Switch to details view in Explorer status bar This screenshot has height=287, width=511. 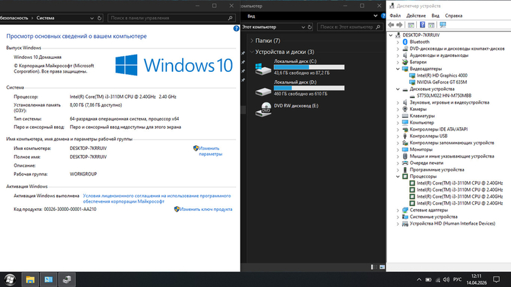click(x=373, y=267)
